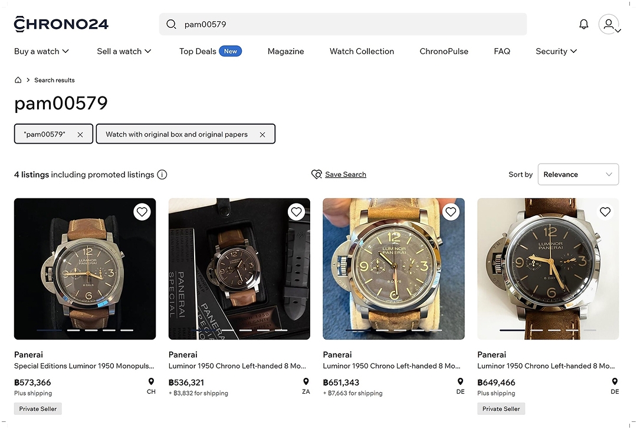Click the search magnifier icon

tap(172, 24)
